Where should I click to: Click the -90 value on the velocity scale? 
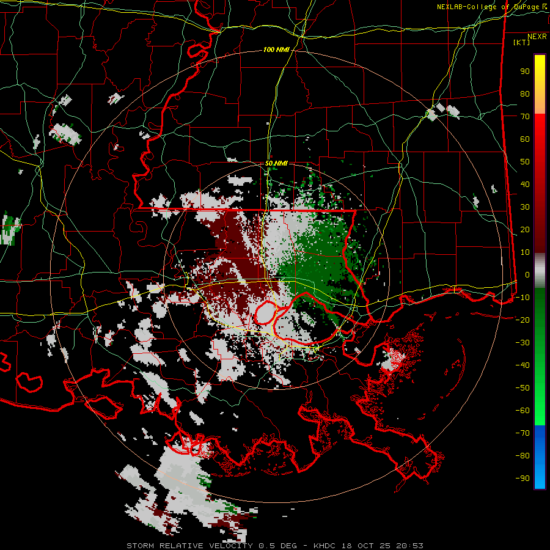(522, 479)
